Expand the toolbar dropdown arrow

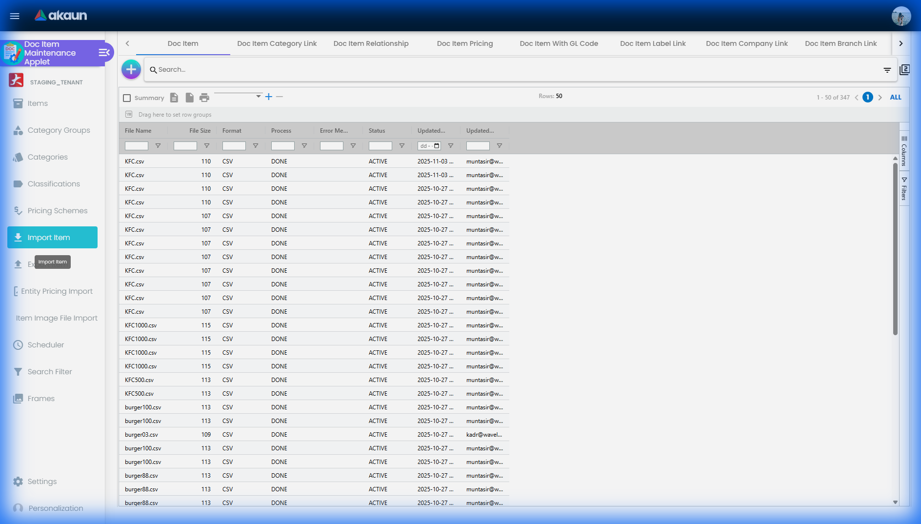(258, 97)
